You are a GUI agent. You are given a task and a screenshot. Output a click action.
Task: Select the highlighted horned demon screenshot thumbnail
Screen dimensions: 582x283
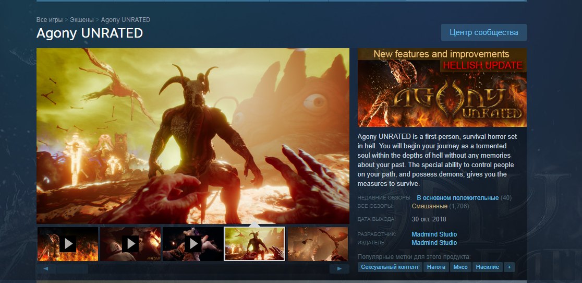click(x=254, y=244)
